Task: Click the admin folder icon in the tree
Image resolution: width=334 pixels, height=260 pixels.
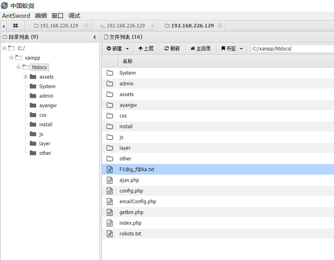Action: pyautogui.click(x=33, y=96)
